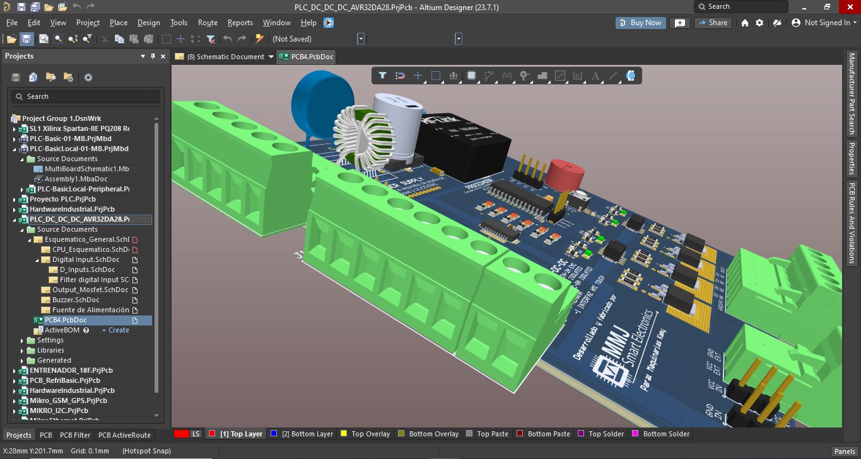This screenshot has width=861, height=459.
Task: Click Tune length meander icon
Action: tap(507, 76)
